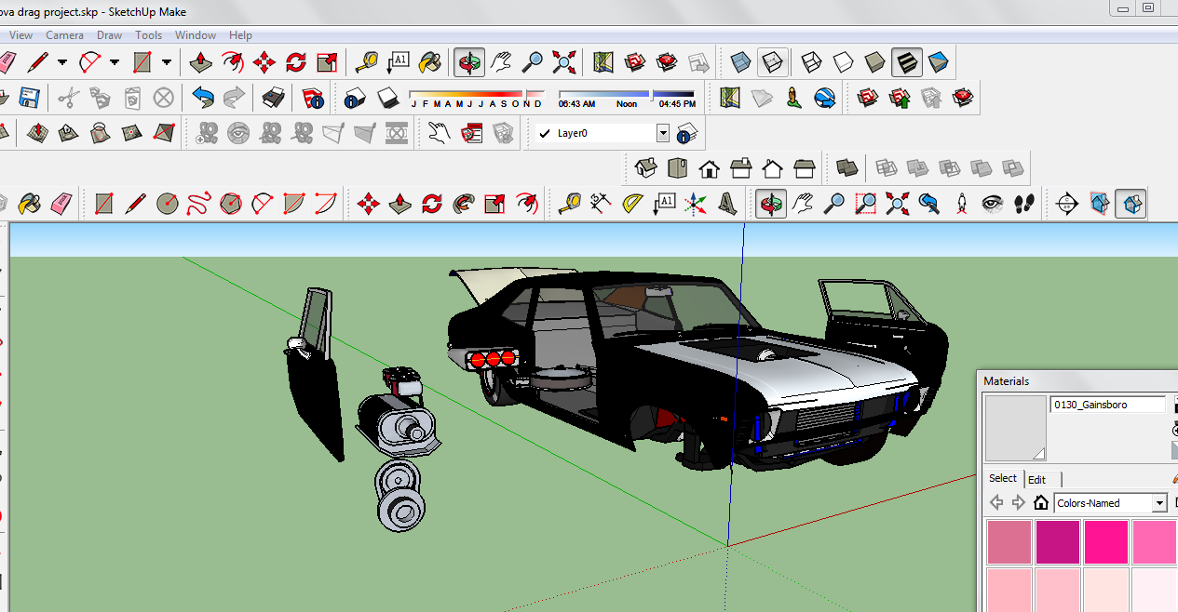Select the Push/Pull tool in top toolbar
This screenshot has width=1178, height=612.
pyautogui.click(x=200, y=62)
